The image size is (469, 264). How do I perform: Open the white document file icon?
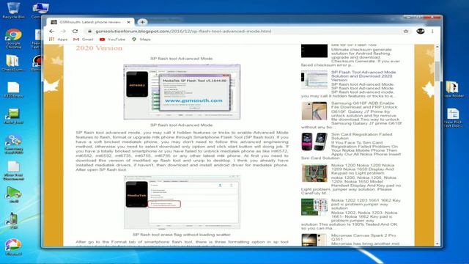point(13,89)
